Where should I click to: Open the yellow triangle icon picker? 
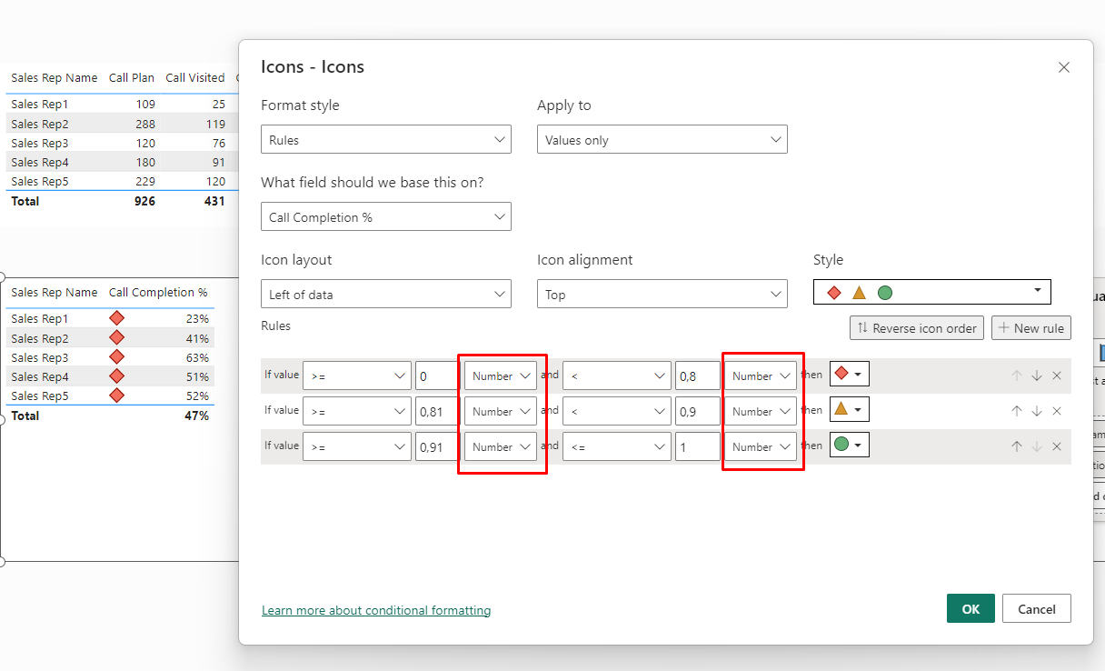[850, 409]
